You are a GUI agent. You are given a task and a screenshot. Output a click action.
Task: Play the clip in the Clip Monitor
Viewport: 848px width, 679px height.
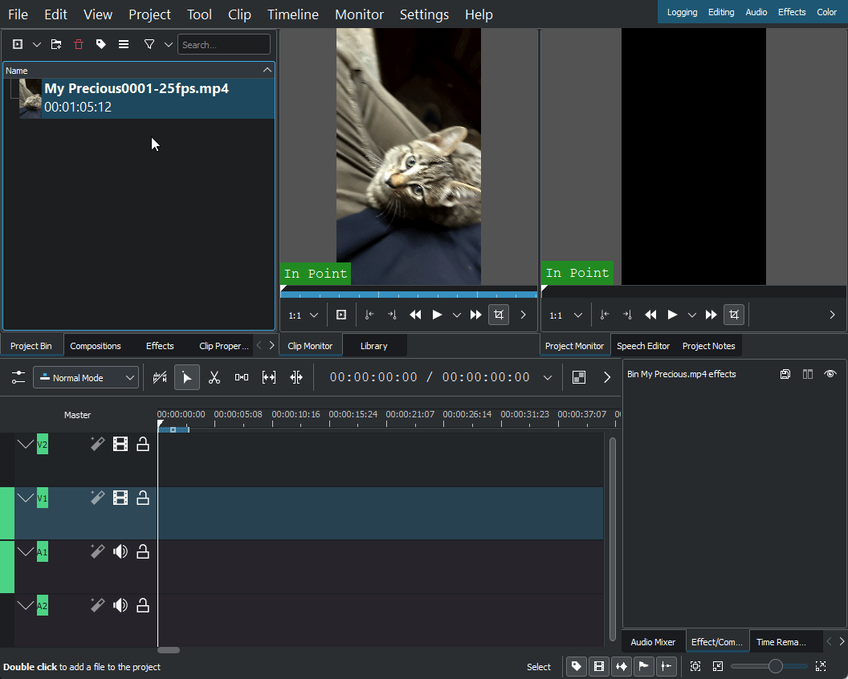pos(437,315)
